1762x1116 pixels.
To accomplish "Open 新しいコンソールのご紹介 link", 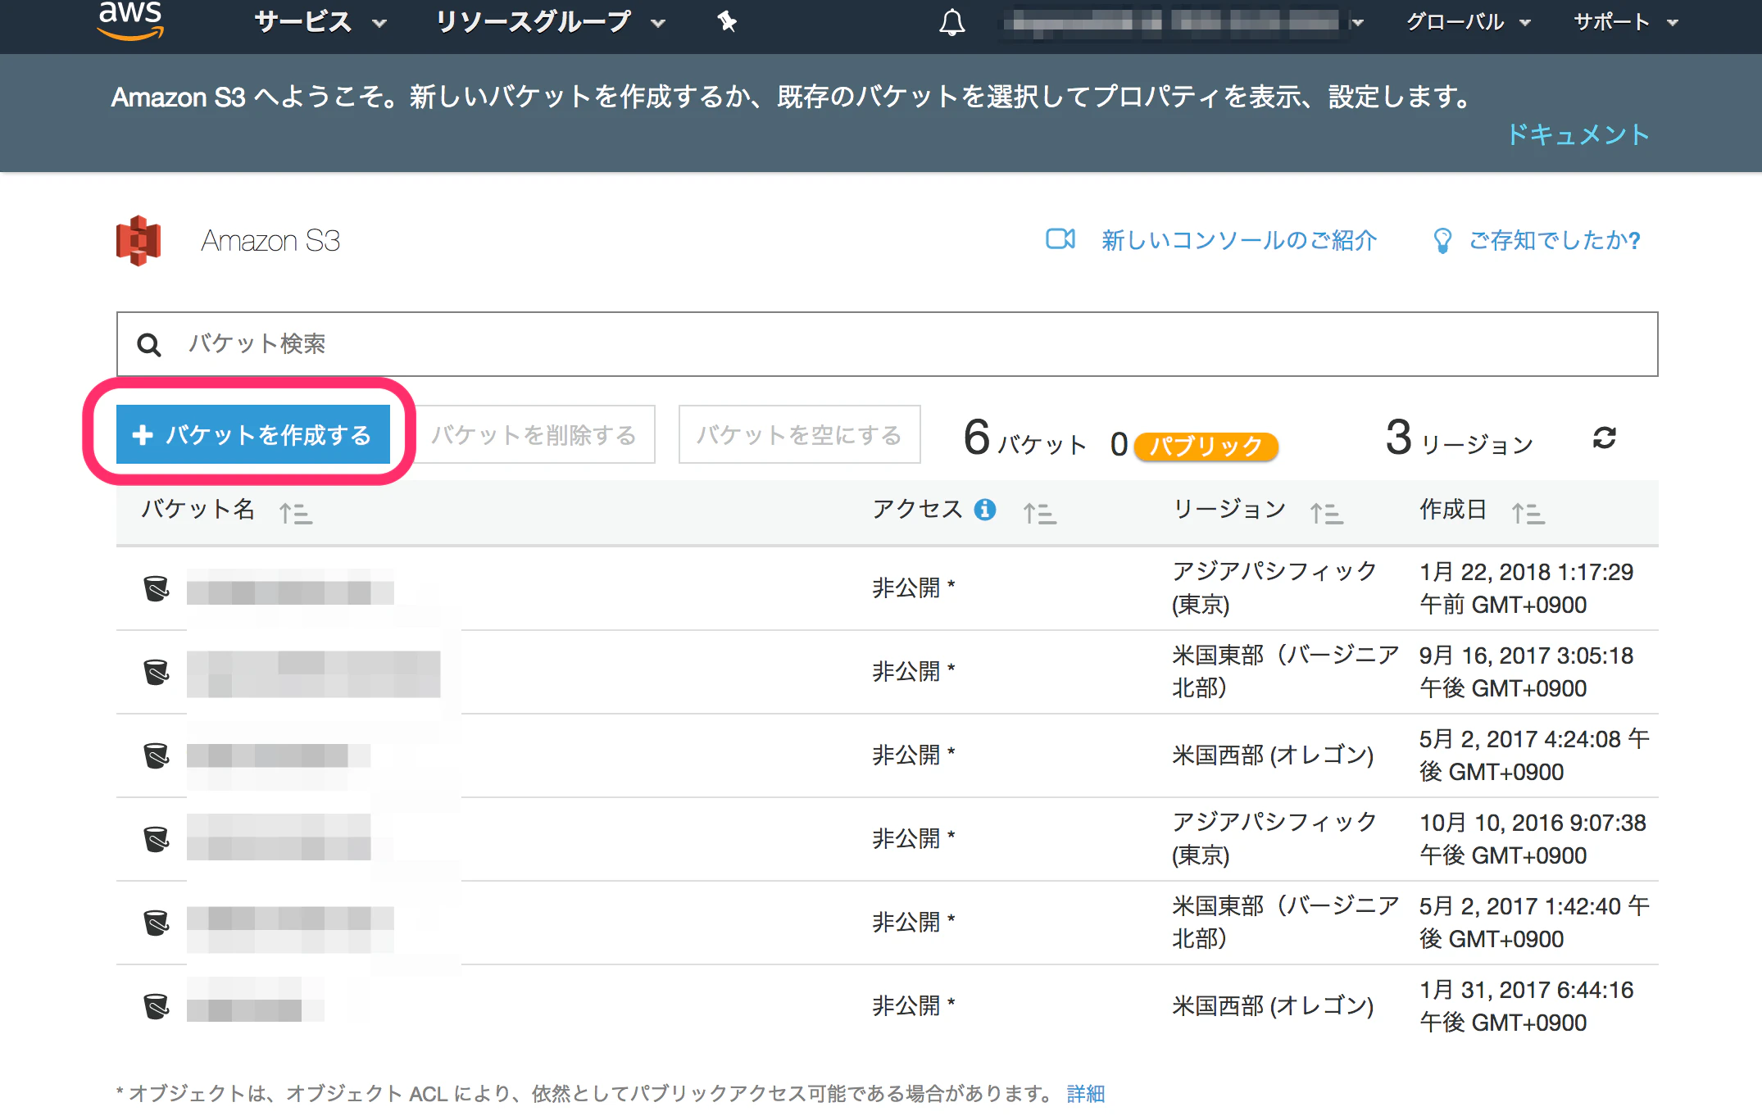I will (x=1239, y=240).
